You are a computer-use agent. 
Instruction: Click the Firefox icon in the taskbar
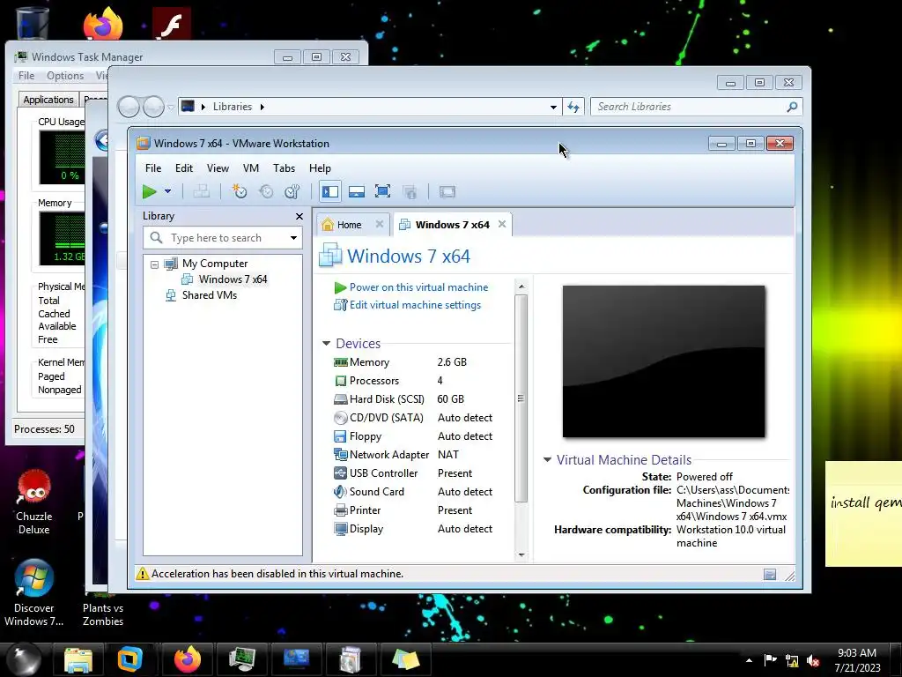click(188, 659)
